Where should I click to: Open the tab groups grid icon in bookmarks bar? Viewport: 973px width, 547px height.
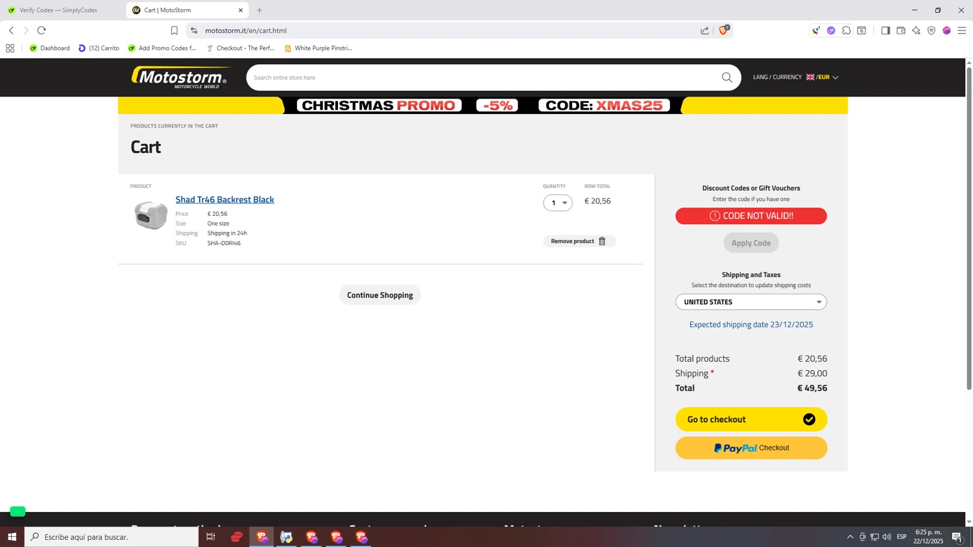point(10,48)
